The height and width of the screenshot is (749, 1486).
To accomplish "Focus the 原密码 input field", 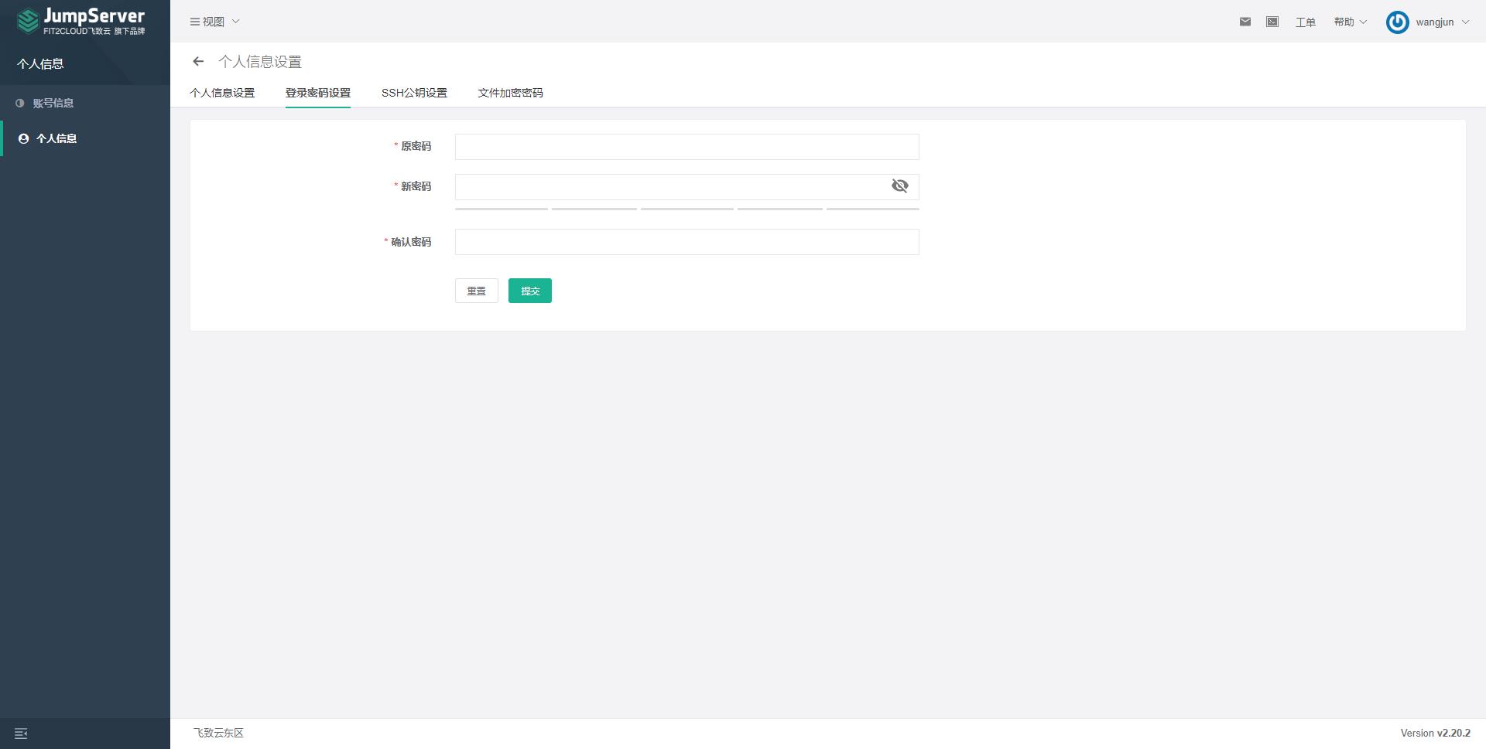I will click(687, 147).
